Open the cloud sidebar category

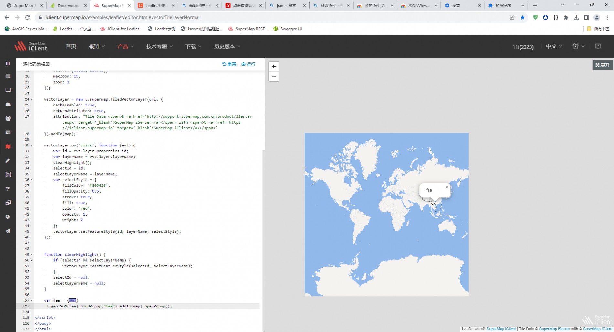(8, 104)
